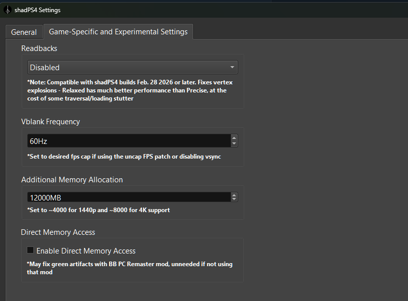Enable Direct Memory Access checkbox
Viewport: 408px width, 301px height.
tap(30, 250)
